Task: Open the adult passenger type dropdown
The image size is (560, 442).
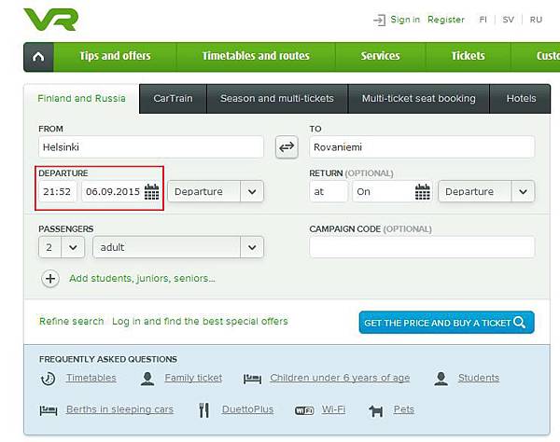Action: [x=178, y=247]
